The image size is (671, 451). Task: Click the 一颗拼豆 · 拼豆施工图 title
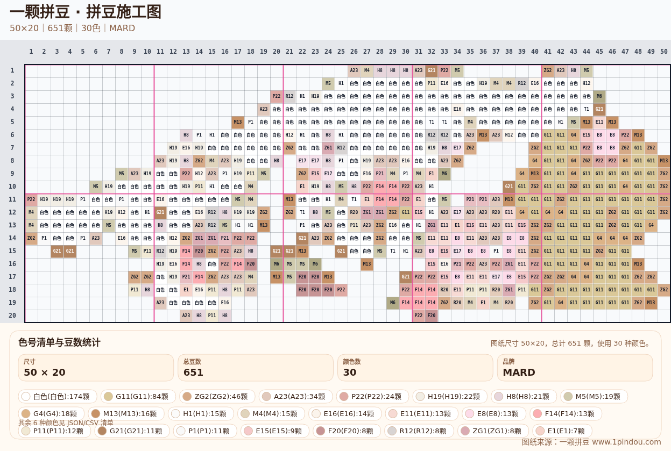tap(86, 12)
